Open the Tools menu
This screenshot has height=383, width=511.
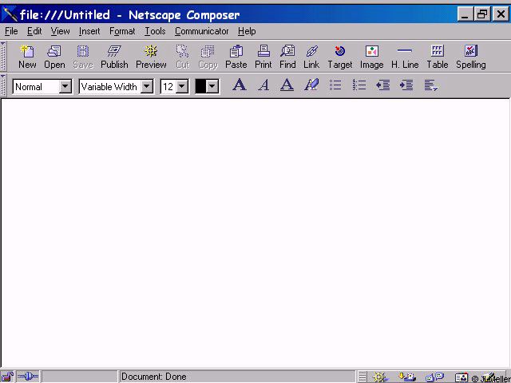155,31
